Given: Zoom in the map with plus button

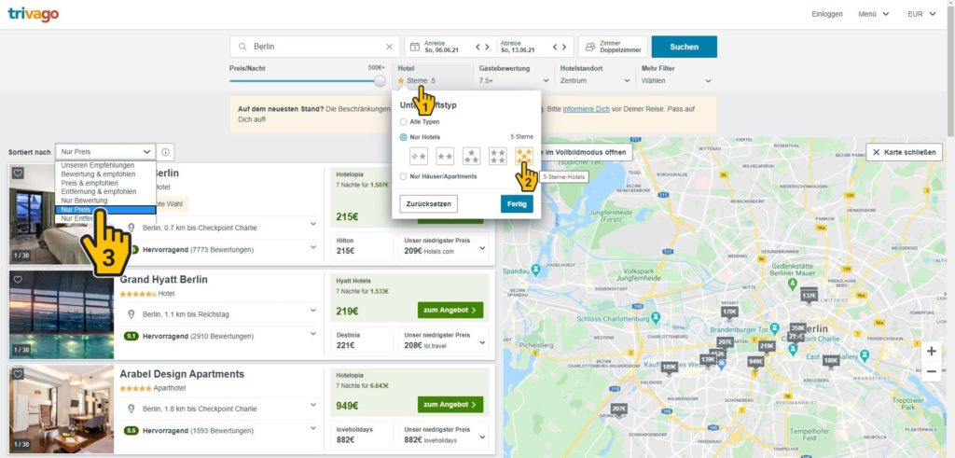Looking at the screenshot, I should coord(932,352).
